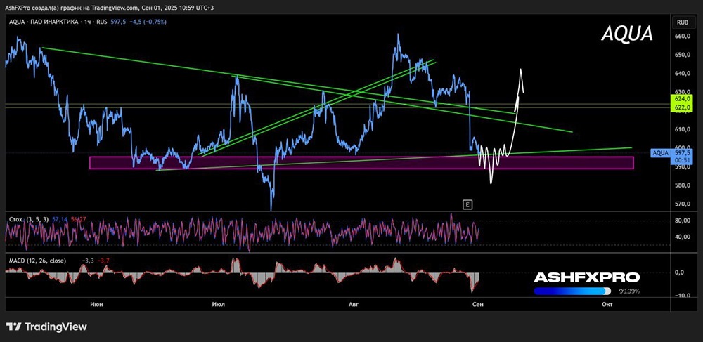Click the 630,0 value on price scale
The image size is (703, 342).
point(683,91)
